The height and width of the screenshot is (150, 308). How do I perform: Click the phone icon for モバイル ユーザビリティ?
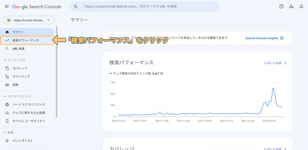click(7, 121)
